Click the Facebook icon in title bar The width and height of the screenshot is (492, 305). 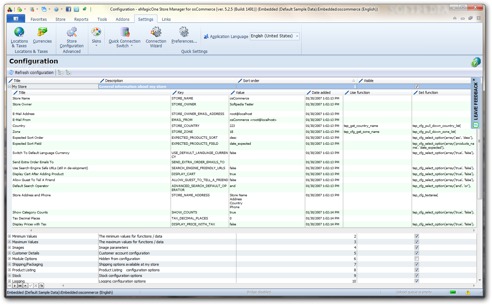pos(68,9)
